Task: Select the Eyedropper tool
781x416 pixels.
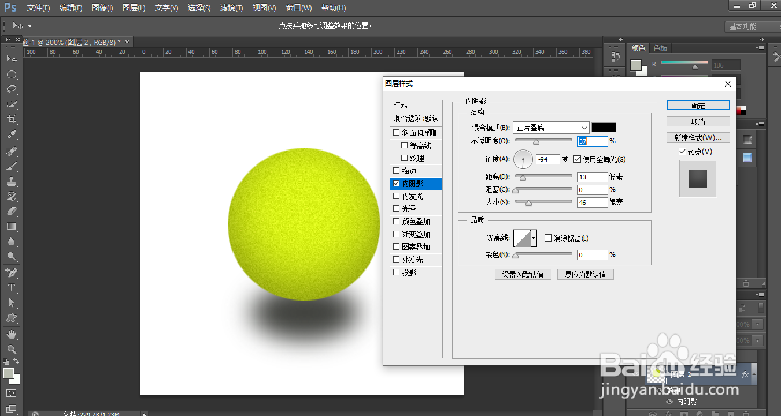Action: (11, 134)
